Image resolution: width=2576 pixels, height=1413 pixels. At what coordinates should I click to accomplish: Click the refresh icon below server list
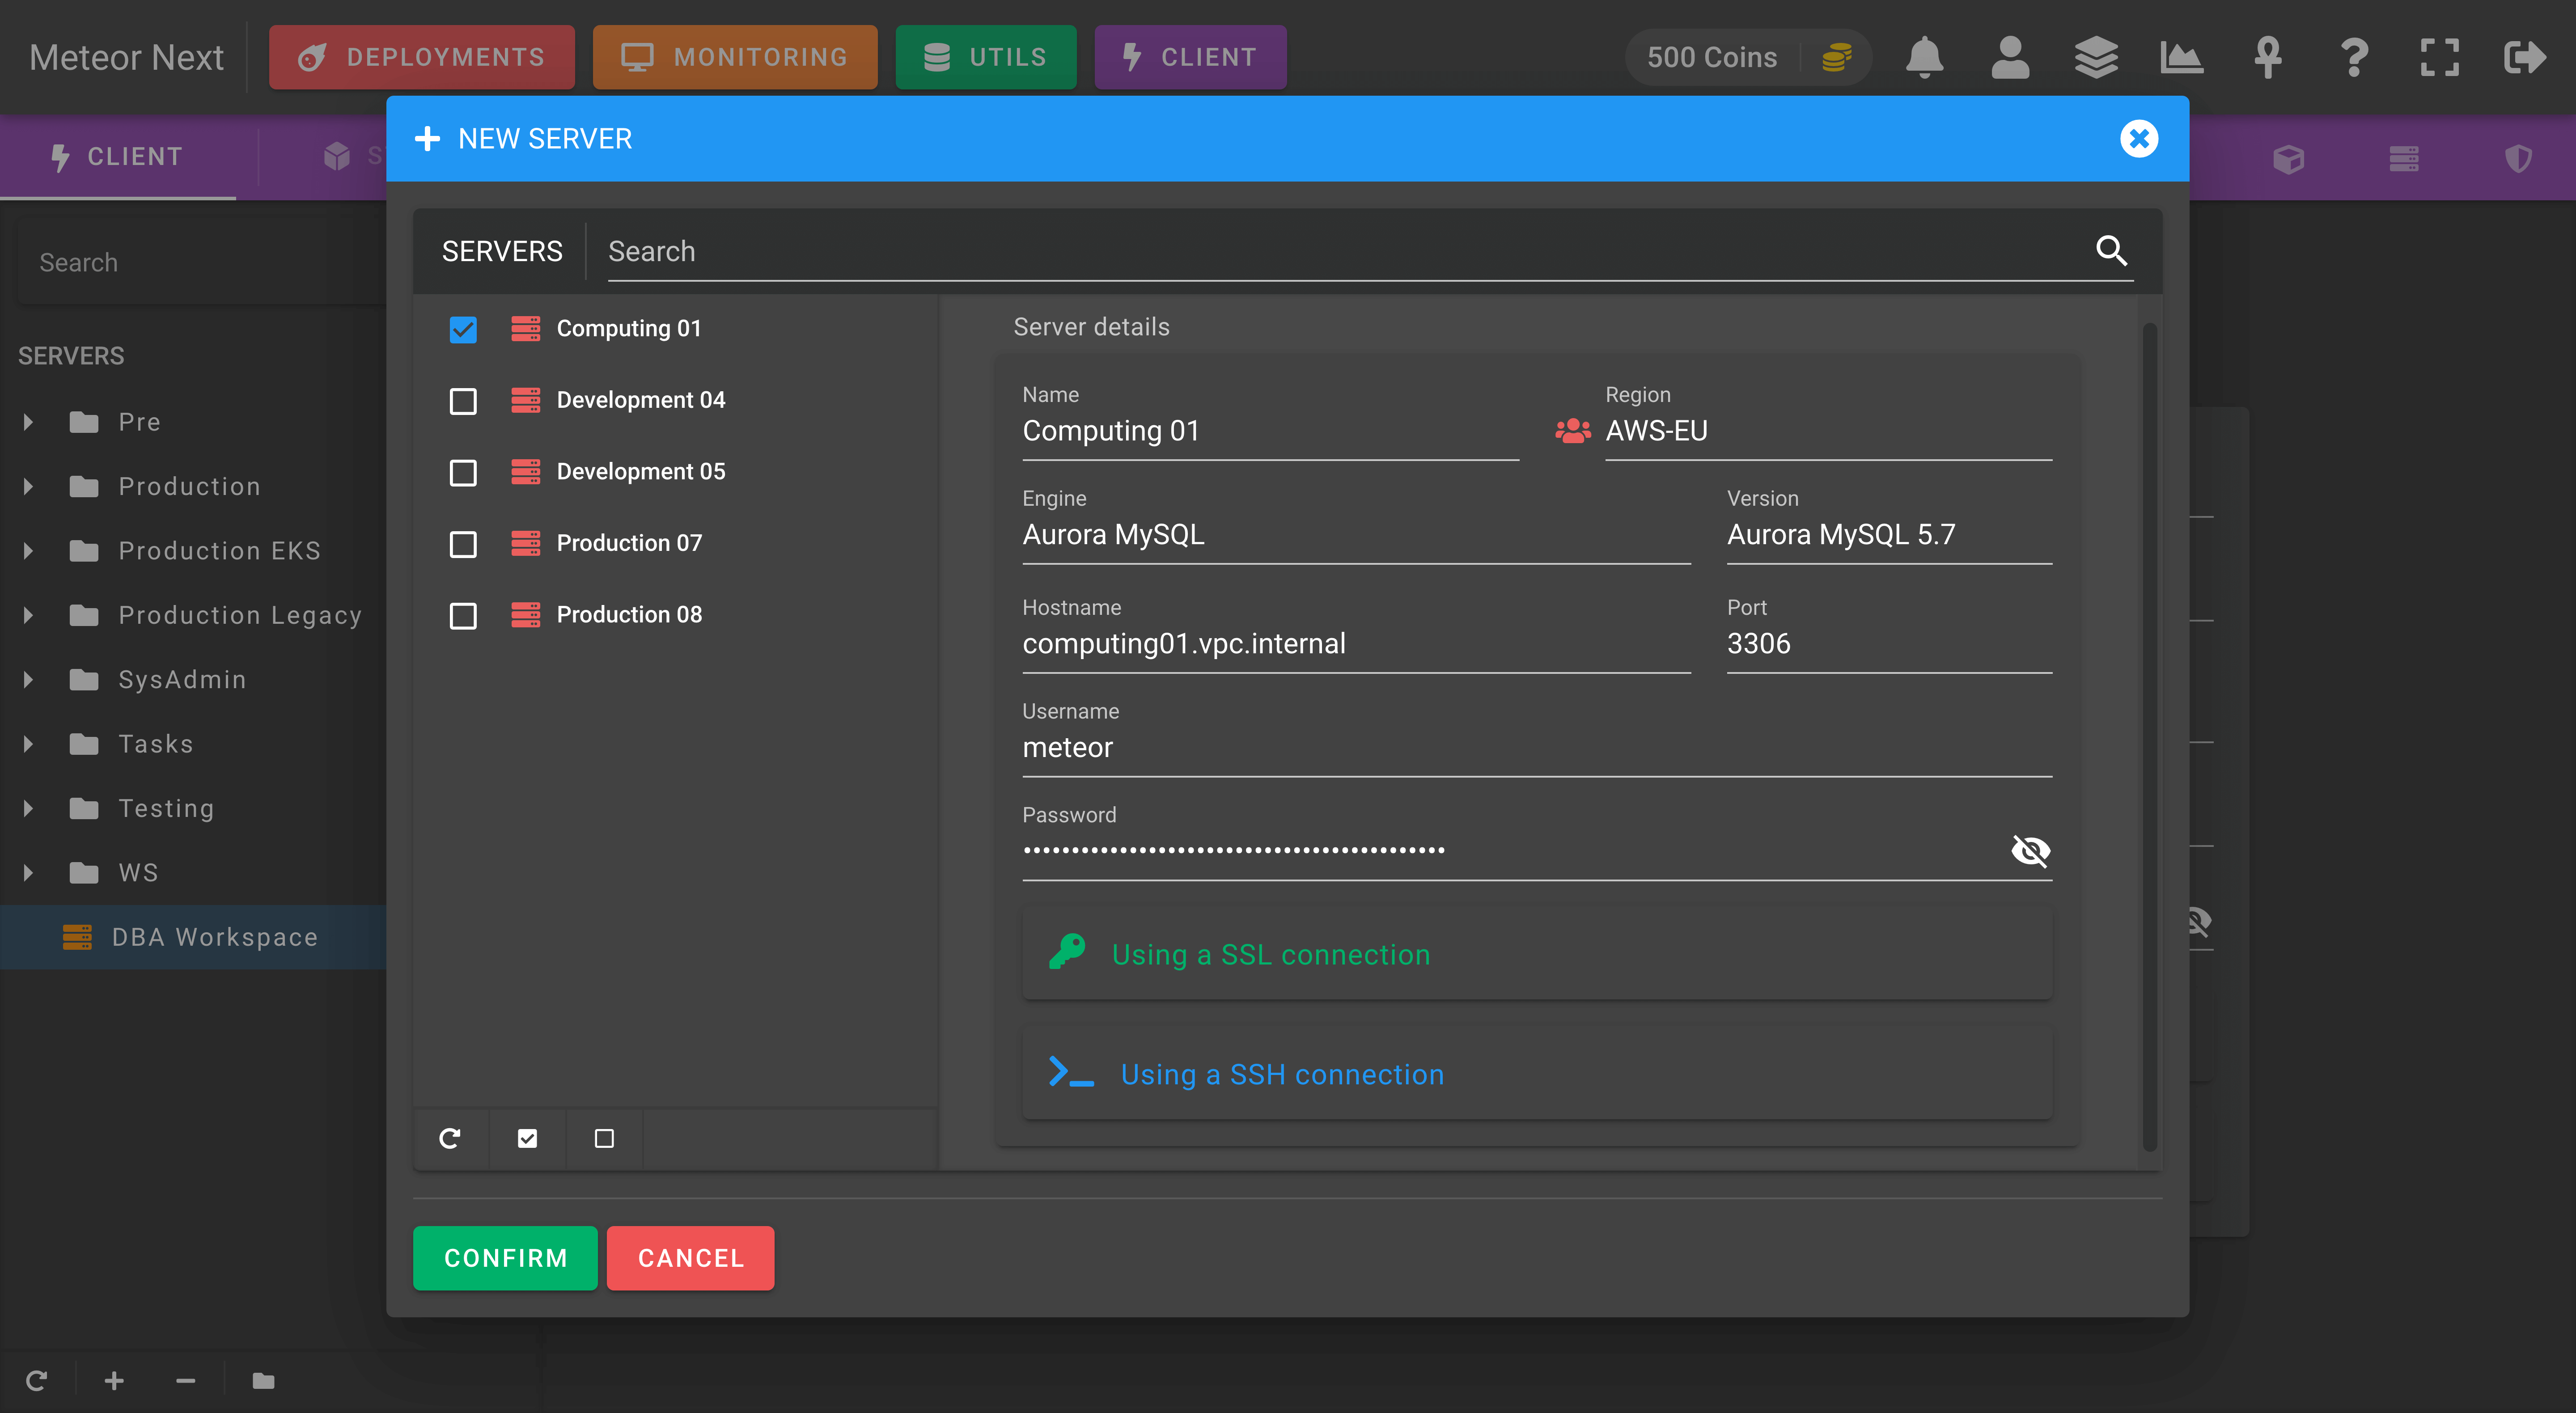coord(450,1138)
